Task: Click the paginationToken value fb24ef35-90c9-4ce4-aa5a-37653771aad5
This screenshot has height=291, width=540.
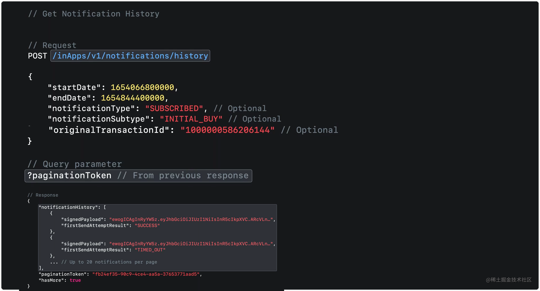Action: 146,274
